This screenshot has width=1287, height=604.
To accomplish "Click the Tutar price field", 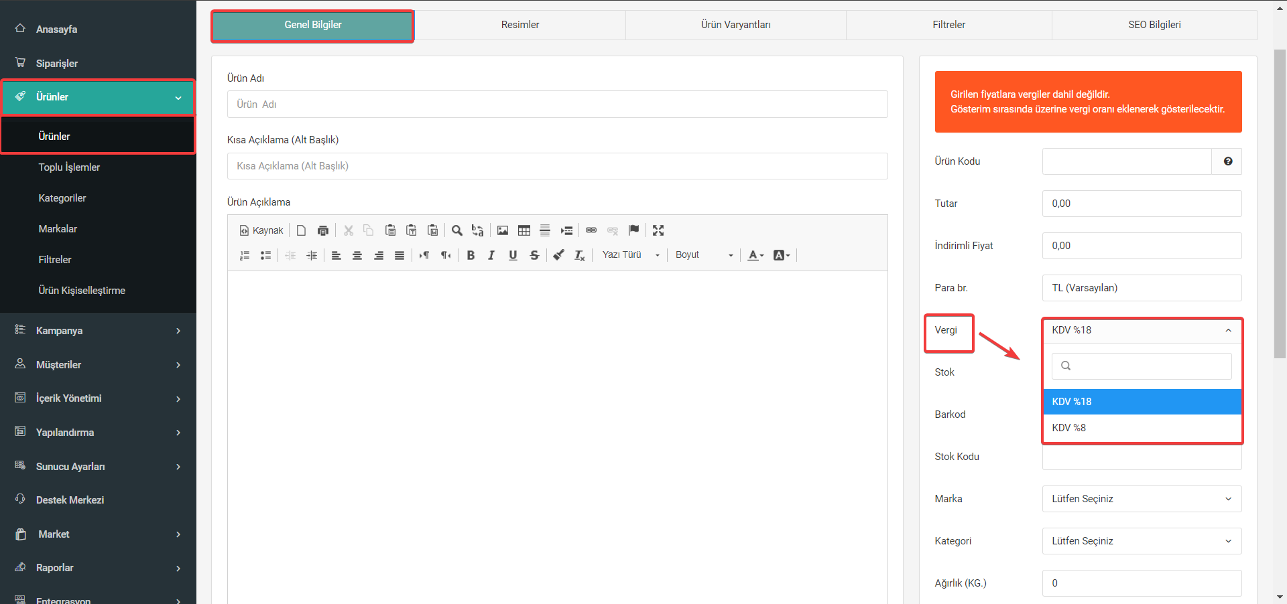I will coord(1142,204).
